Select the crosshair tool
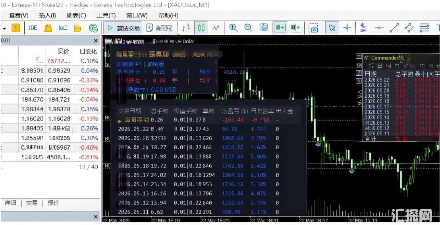The width and height of the screenshot is (440, 225). click(347, 28)
